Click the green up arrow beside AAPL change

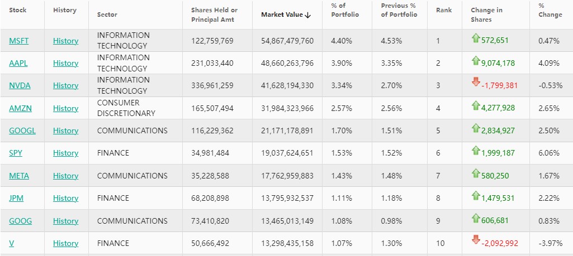[476, 60]
